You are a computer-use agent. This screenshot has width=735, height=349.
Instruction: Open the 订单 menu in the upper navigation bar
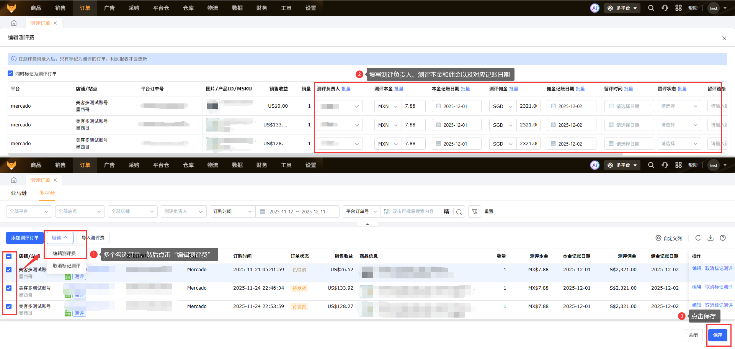point(85,8)
